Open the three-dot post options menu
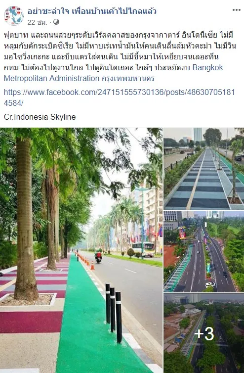244x373 pixels. [x=236, y=10]
